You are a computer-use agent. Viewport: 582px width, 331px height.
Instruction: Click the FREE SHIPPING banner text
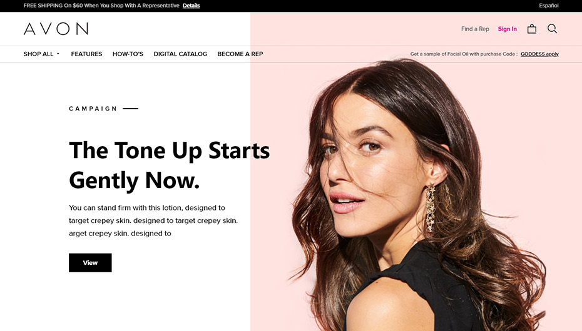click(x=101, y=6)
